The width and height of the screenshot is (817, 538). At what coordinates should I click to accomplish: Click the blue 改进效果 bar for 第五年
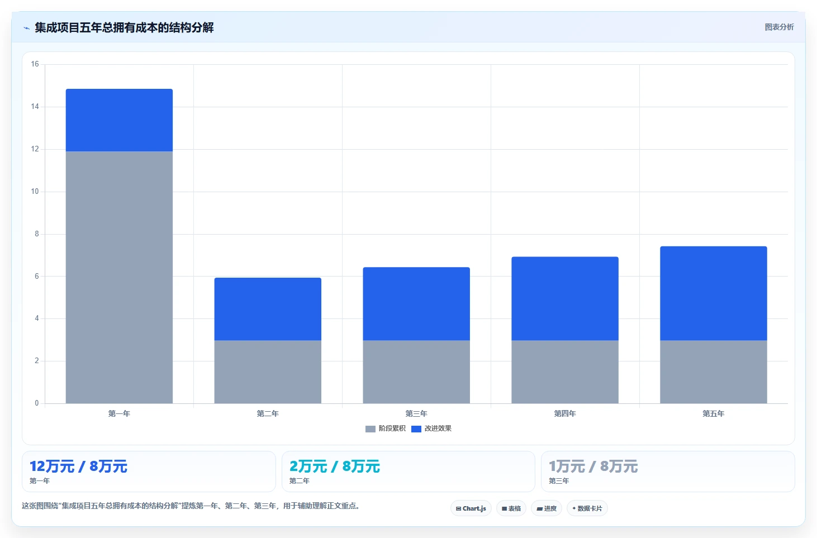click(x=714, y=293)
